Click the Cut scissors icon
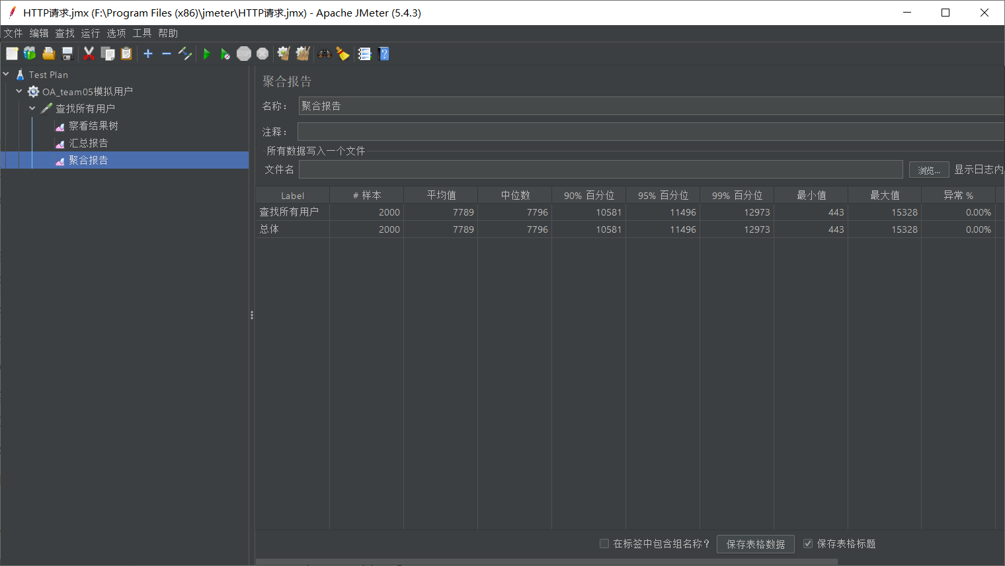The image size is (1005, 566). click(89, 54)
